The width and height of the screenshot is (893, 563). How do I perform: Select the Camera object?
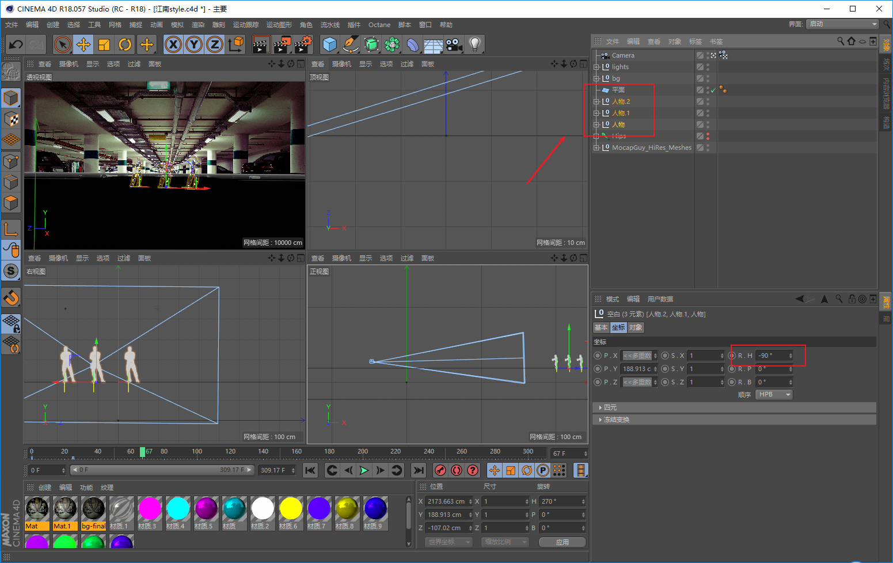coord(623,55)
